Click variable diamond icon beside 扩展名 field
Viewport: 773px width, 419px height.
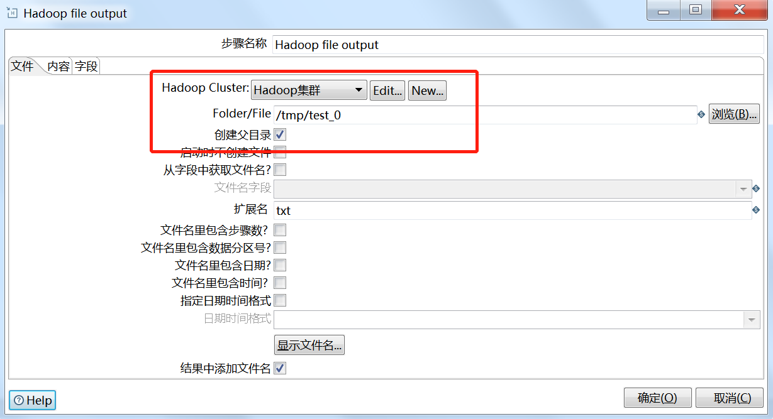point(756,210)
